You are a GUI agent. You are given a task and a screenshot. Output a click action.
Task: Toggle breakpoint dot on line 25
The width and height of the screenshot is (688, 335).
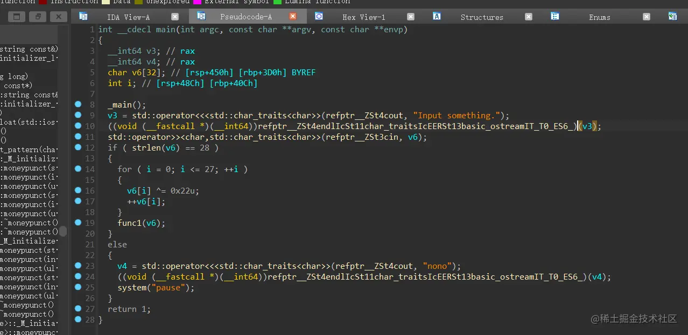click(x=78, y=287)
